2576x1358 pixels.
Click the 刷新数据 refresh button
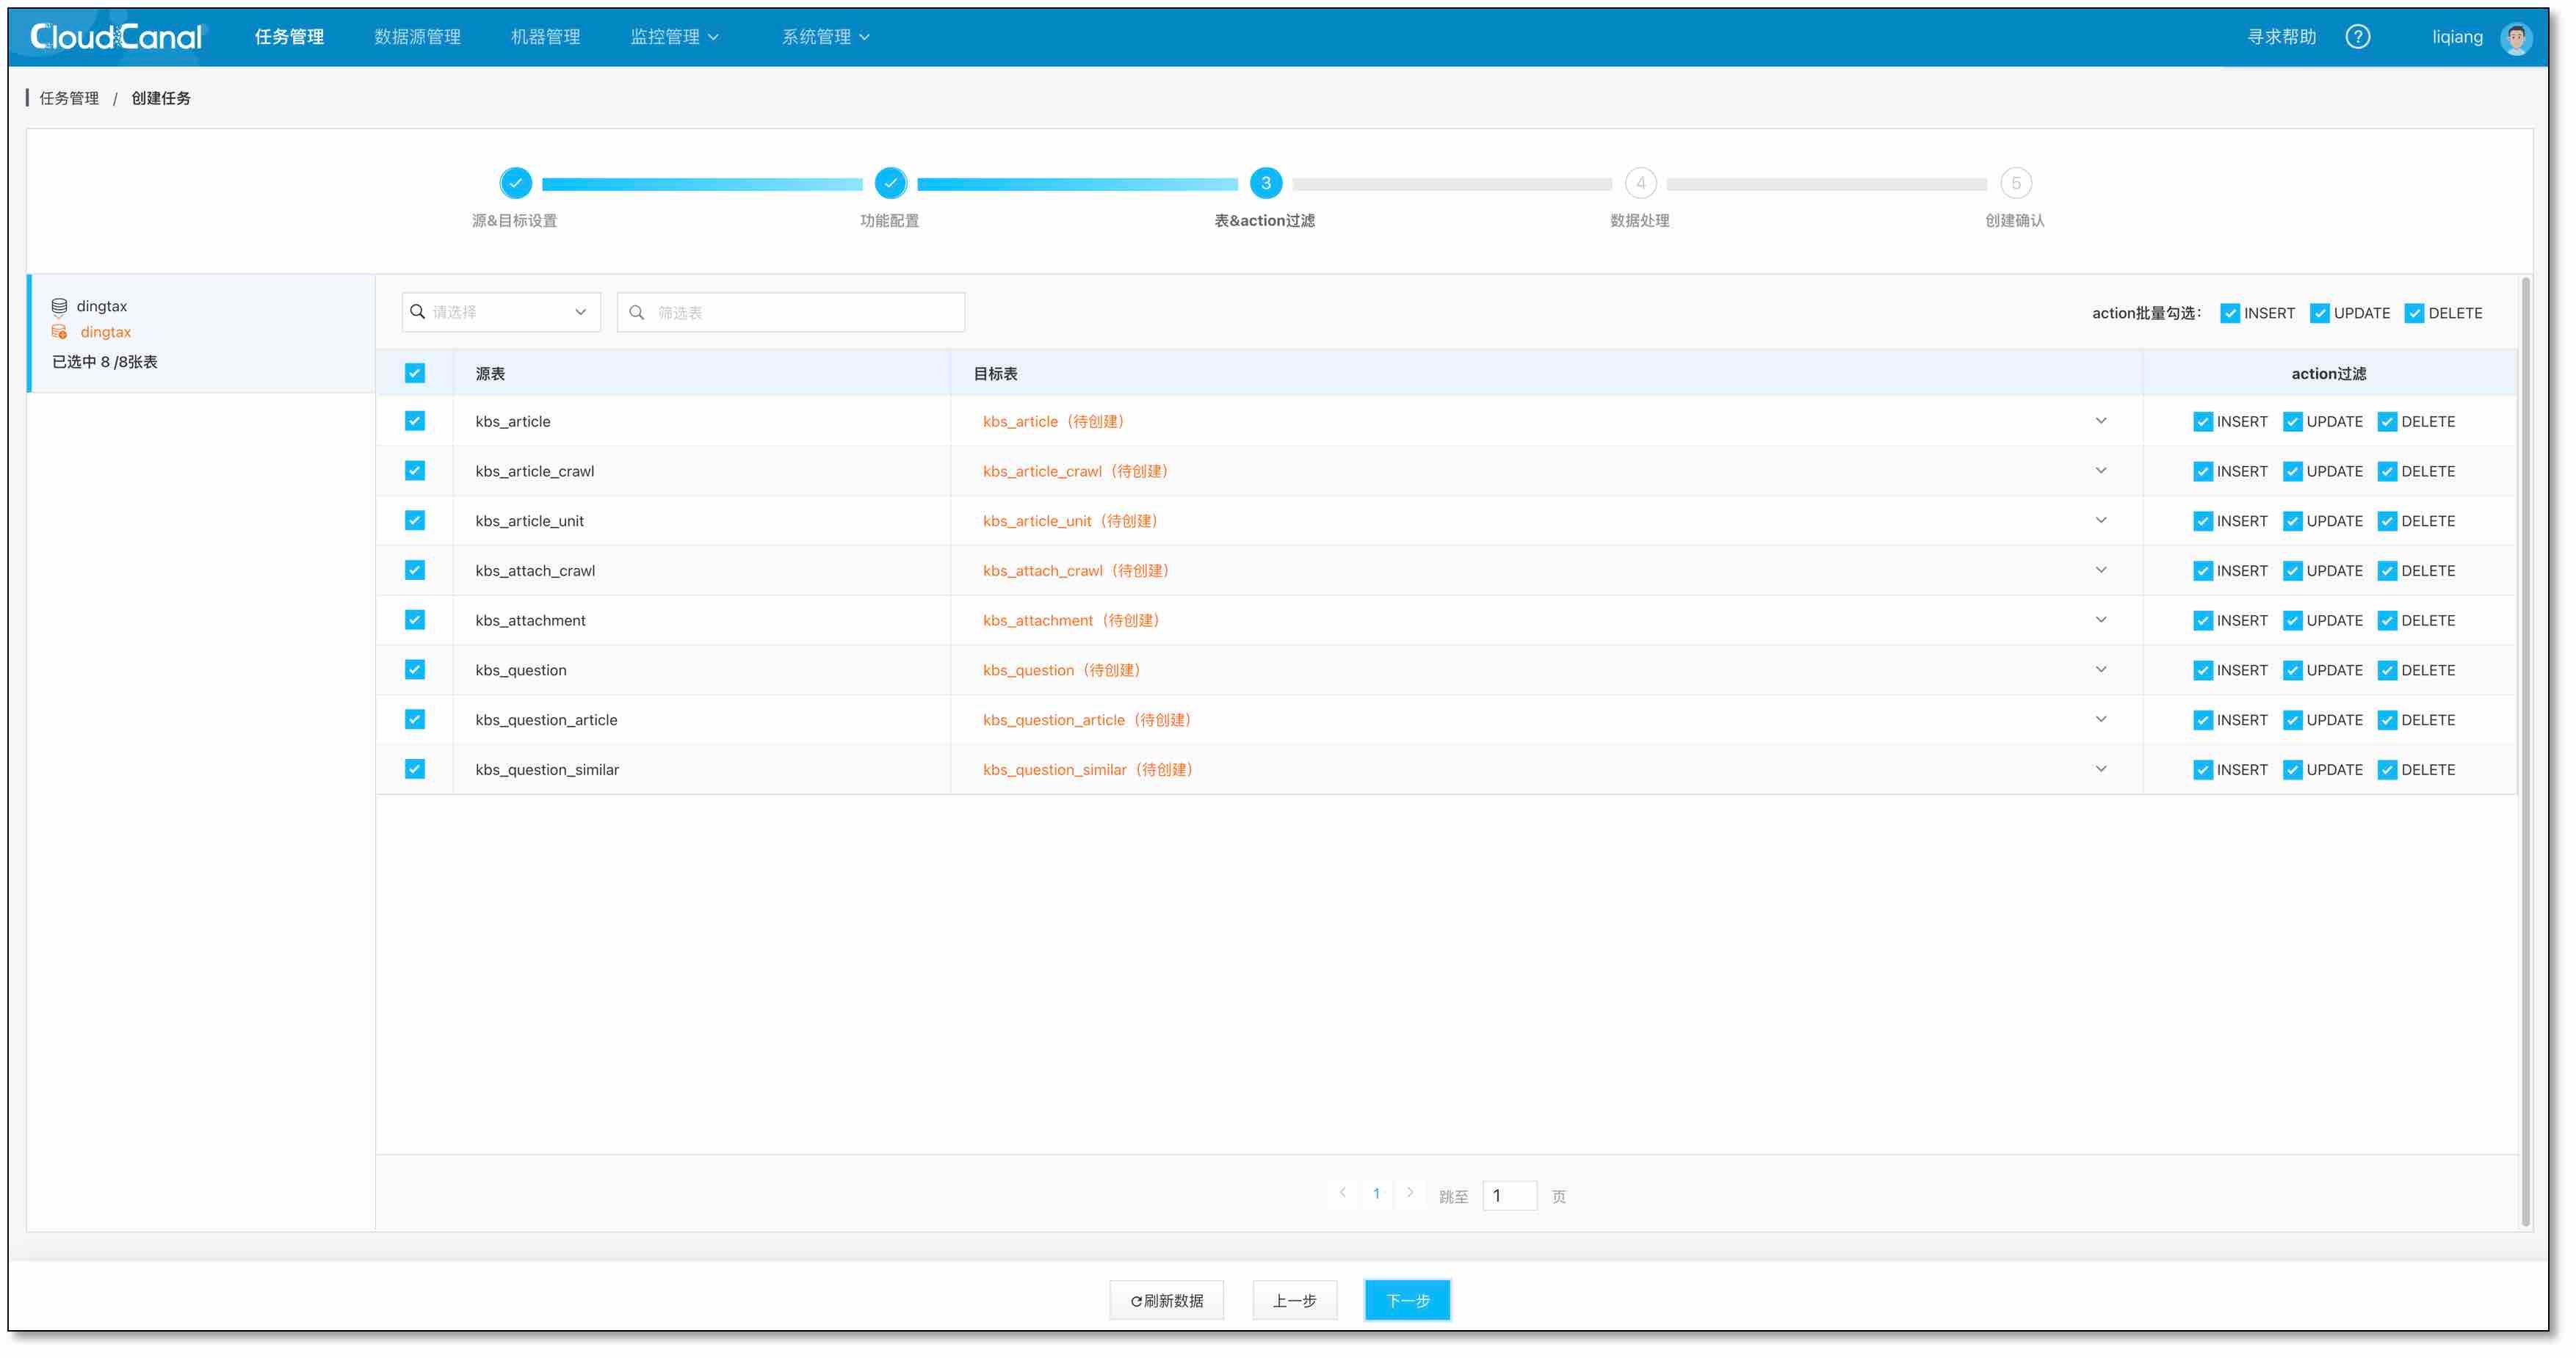coord(1166,1300)
